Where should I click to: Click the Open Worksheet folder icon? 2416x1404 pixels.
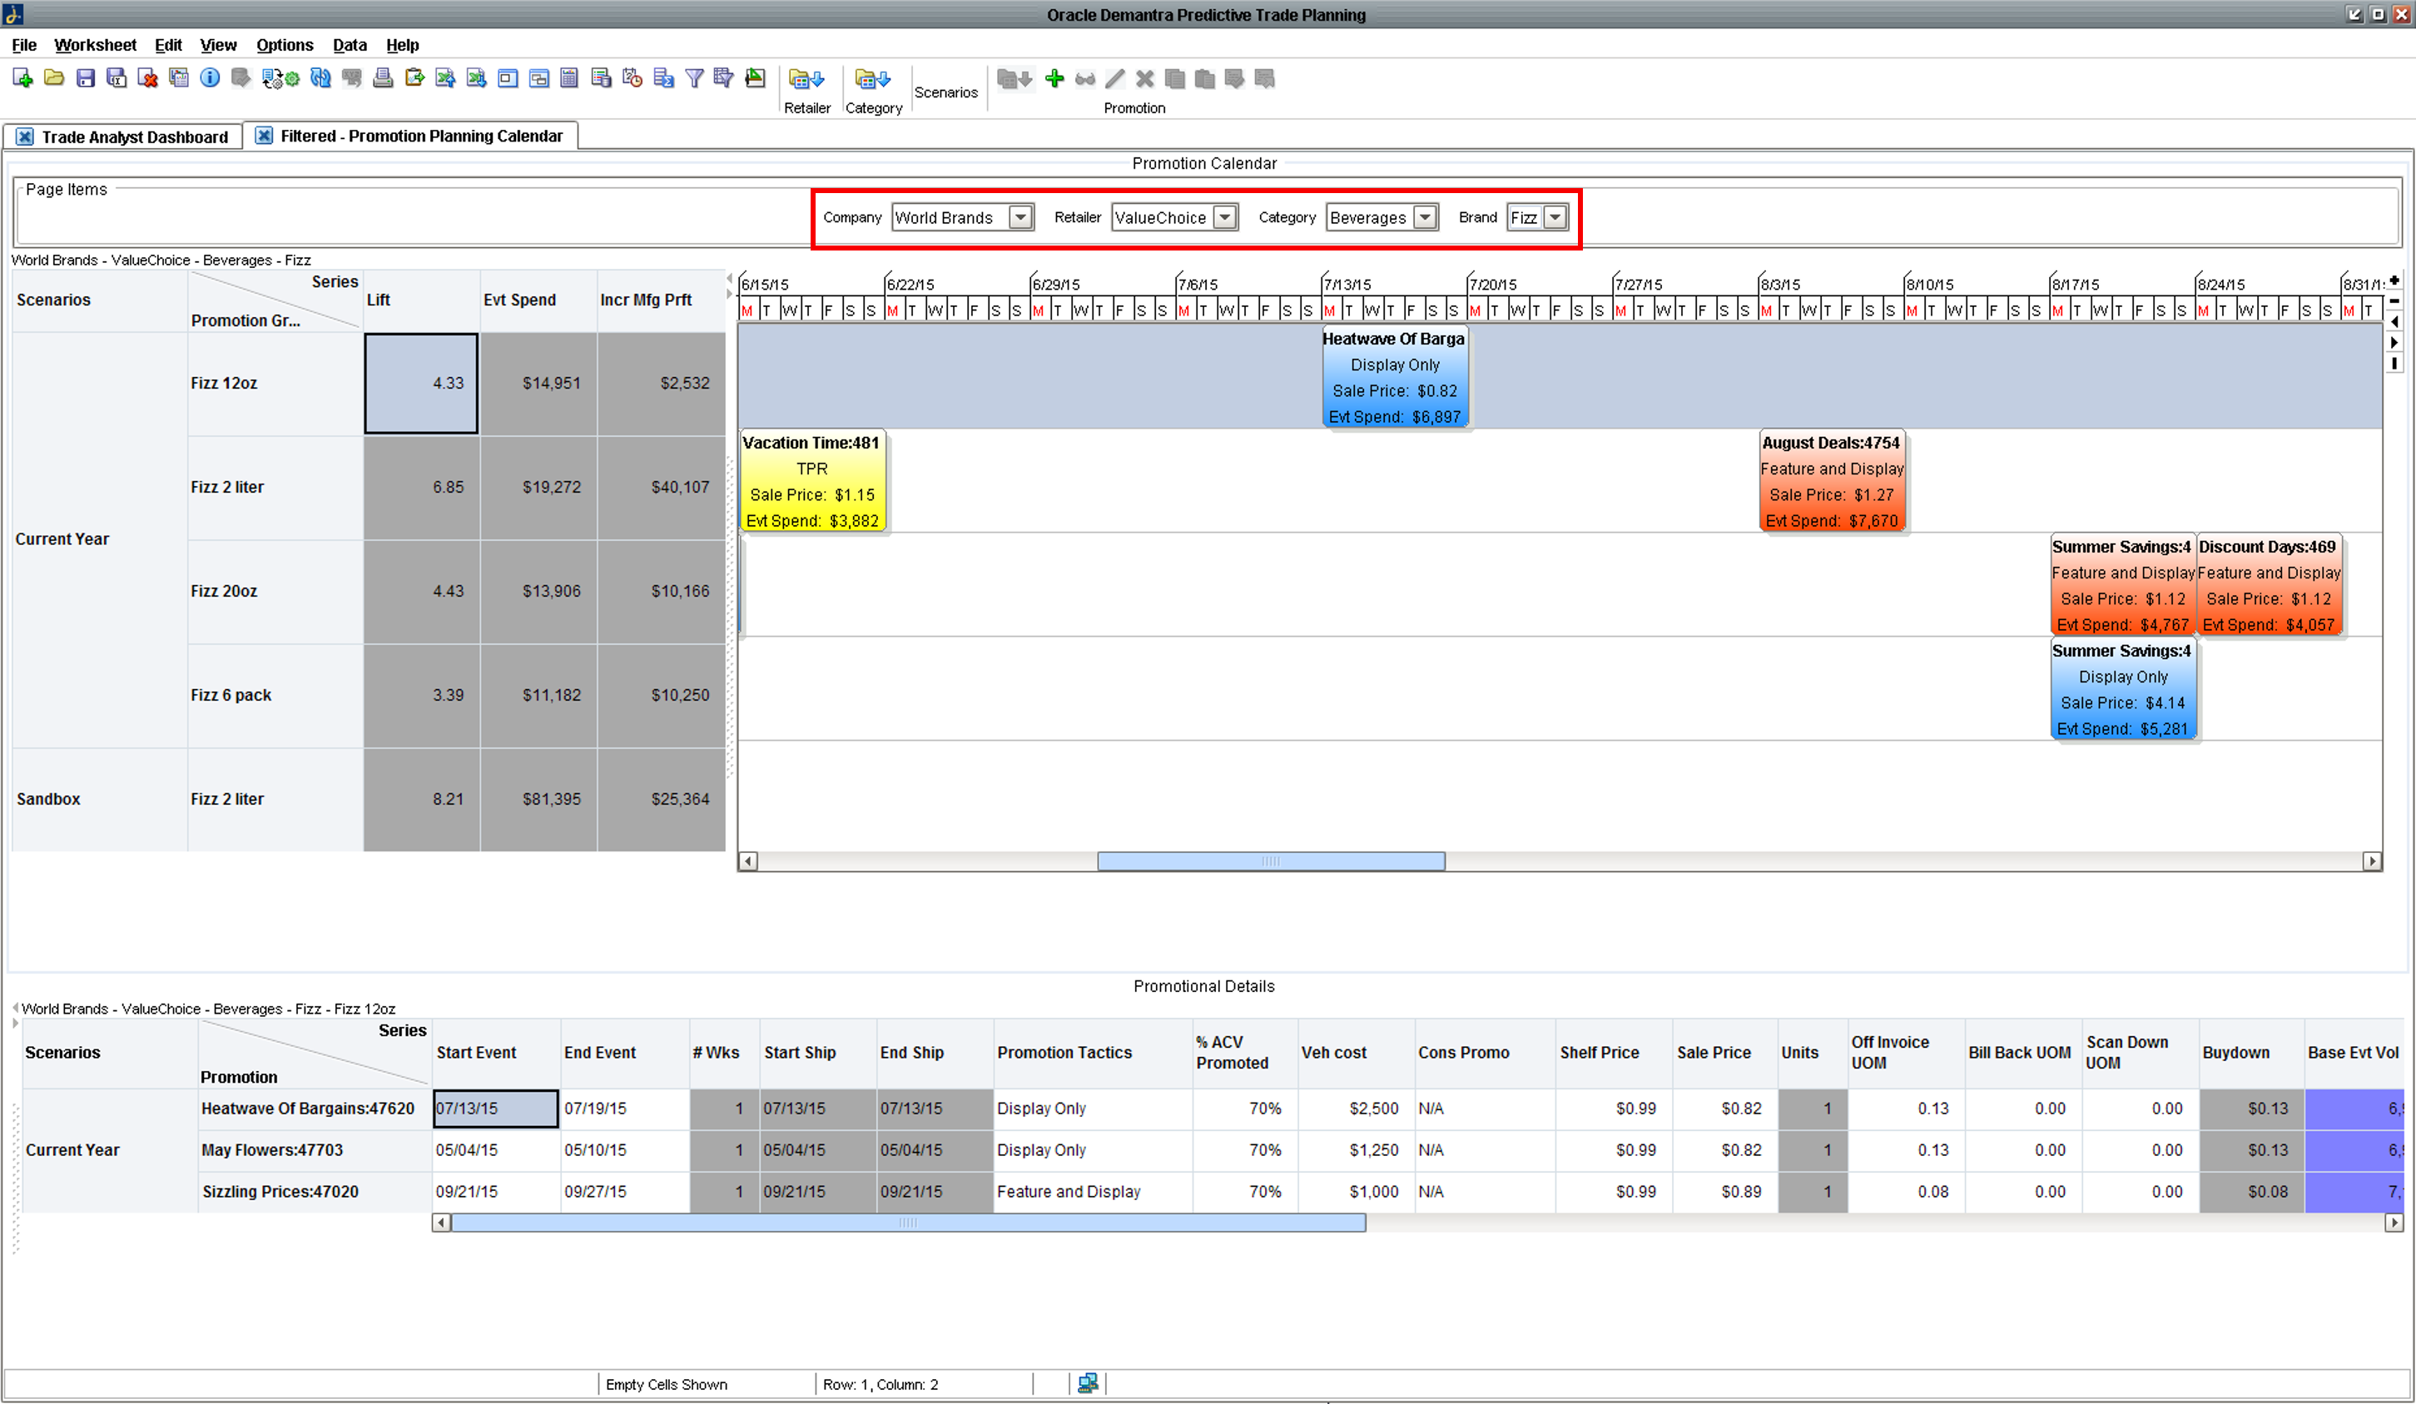point(55,78)
